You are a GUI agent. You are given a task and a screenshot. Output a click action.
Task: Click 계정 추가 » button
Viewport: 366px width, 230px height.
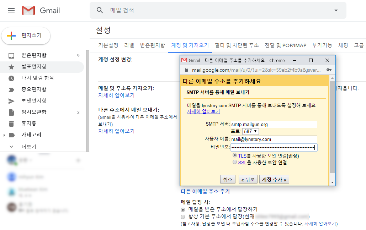coord(274,180)
